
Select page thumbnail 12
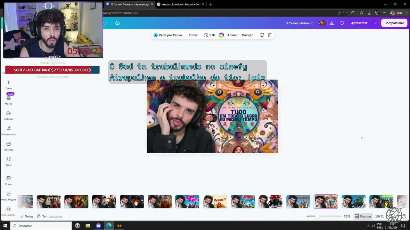point(132,202)
